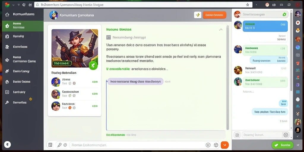
Task: Collapse the right icon strip using chevron
Action: [297, 137]
